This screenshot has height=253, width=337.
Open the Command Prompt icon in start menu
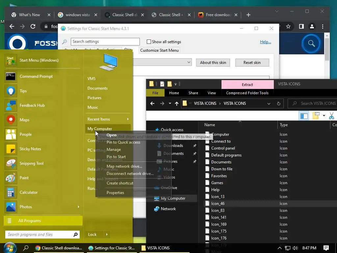[11, 76]
